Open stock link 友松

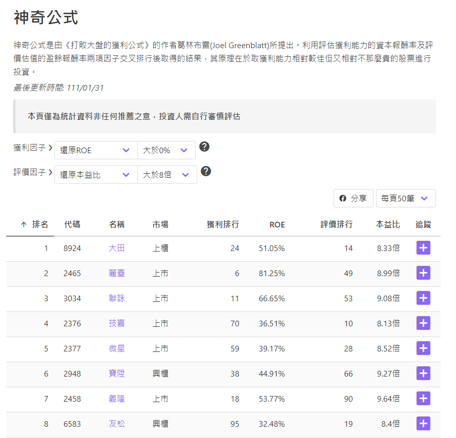pos(117,424)
